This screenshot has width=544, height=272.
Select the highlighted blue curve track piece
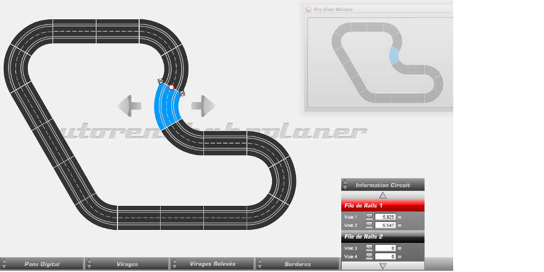coord(165,108)
